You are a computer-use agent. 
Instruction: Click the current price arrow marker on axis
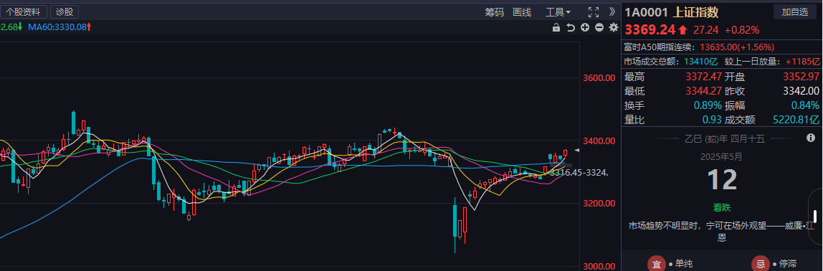click(x=577, y=151)
